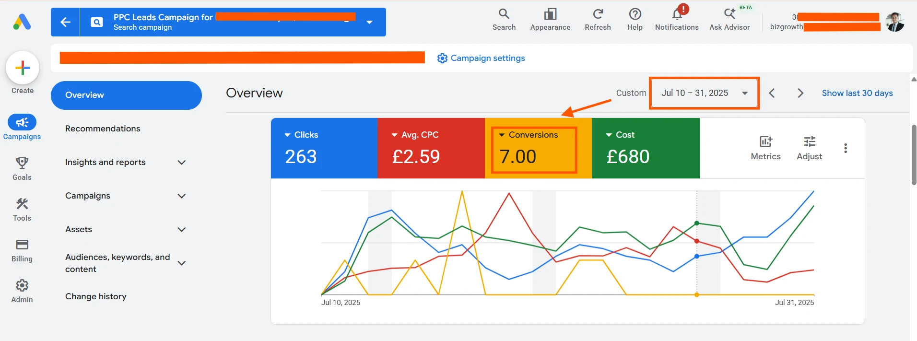917x341 pixels.
Task: Click the Create plus button
Action: [23, 68]
